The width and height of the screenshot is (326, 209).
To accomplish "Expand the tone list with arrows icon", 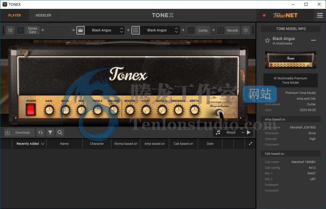I will point(250,144).
